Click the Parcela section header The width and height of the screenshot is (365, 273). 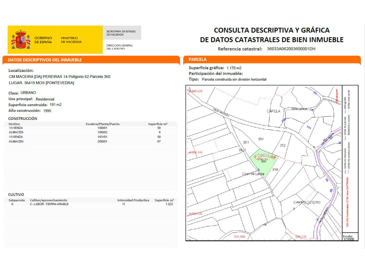(x=197, y=59)
